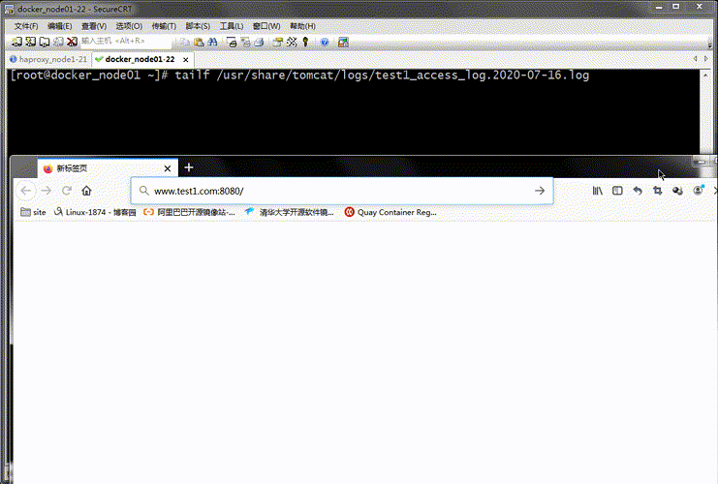This screenshot has height=484, width=718.
Task: Click the Paste clipboard icon in SecureCRT
Action: (x=199, y=42)
